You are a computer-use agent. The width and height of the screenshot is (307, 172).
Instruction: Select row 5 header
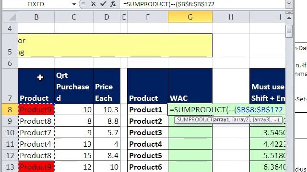[x=10, y=46]
